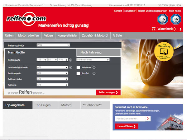
Task: Open the Reifensuche für PKW dropdown
Action: (53, 45)
